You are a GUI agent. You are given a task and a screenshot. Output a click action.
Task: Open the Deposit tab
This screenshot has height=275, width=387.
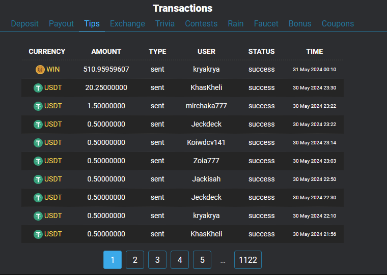(24, 23)
